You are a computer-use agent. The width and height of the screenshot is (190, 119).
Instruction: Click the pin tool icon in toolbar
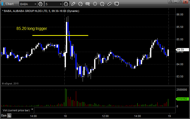tap(109, 4)
